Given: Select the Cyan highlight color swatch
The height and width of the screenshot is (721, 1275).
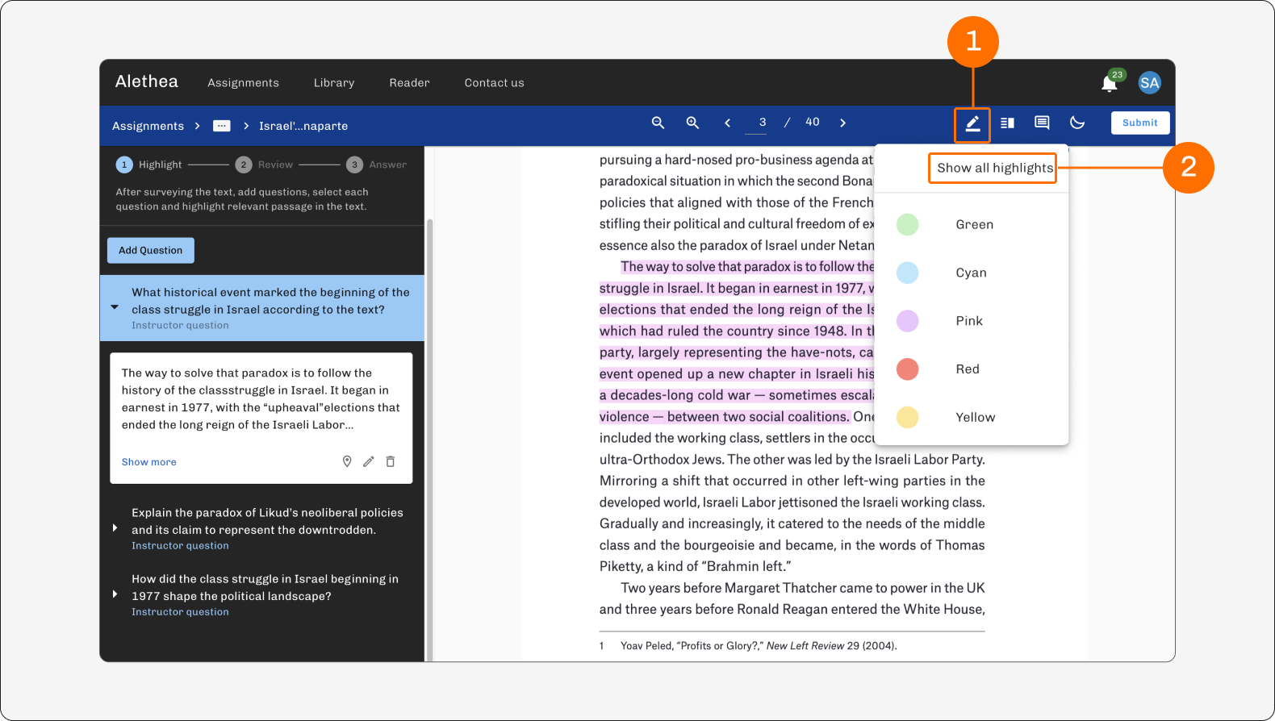Looking at the screenshot, I should click(908, 273).
